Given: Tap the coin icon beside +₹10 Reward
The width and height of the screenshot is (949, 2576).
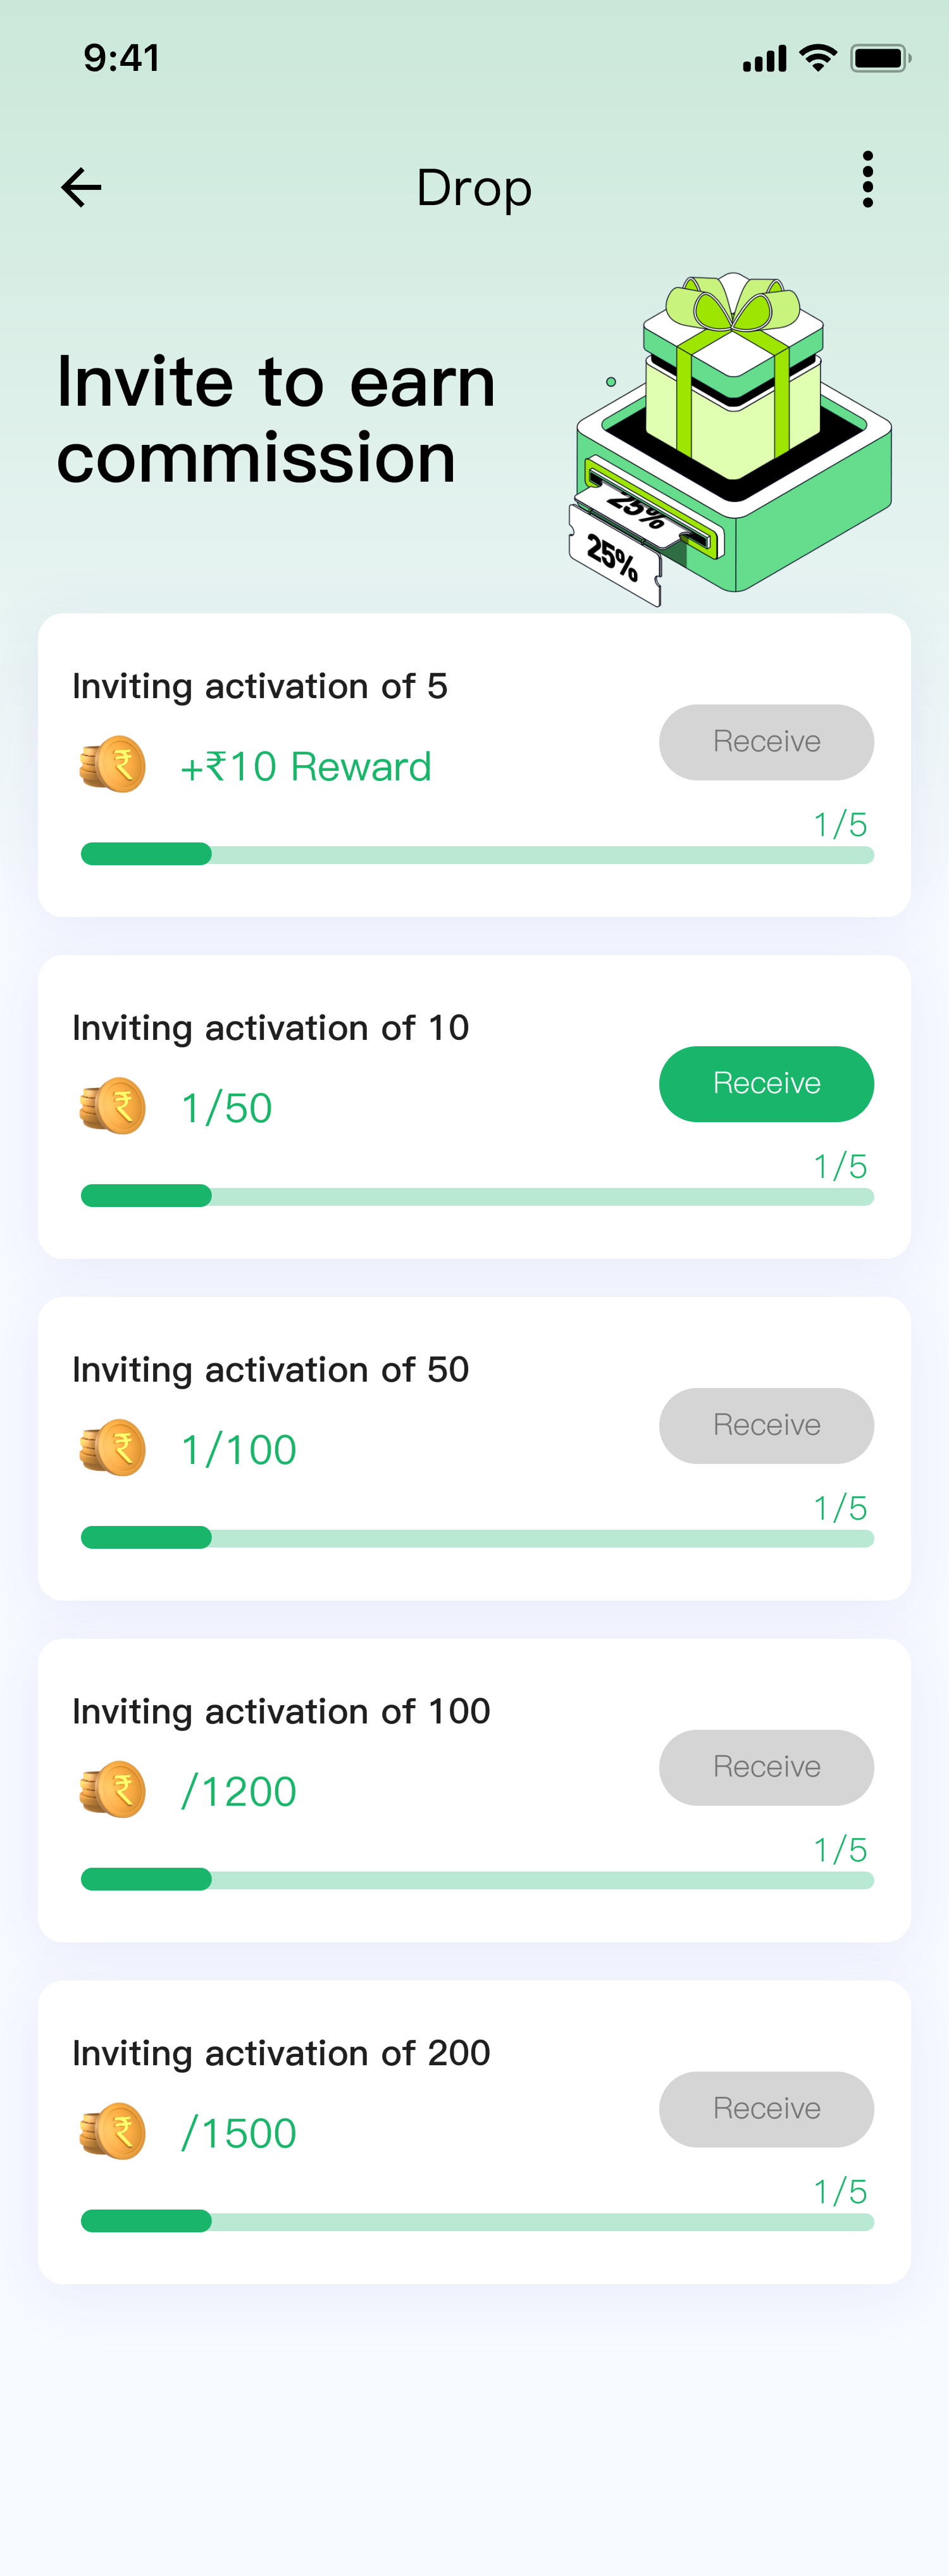Looking at the screenshot, I should click(x=113, y=765).
